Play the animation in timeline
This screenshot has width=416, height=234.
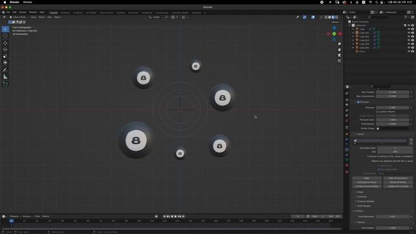(175, 216)
